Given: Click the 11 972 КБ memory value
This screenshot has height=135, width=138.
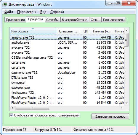Looking at the screenshot, I should point(104,42).
